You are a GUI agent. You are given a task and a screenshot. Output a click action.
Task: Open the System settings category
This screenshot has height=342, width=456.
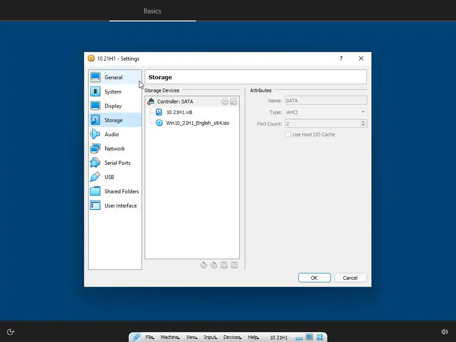click(115, 92)
